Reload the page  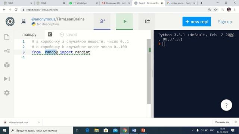tap(16, 10)
